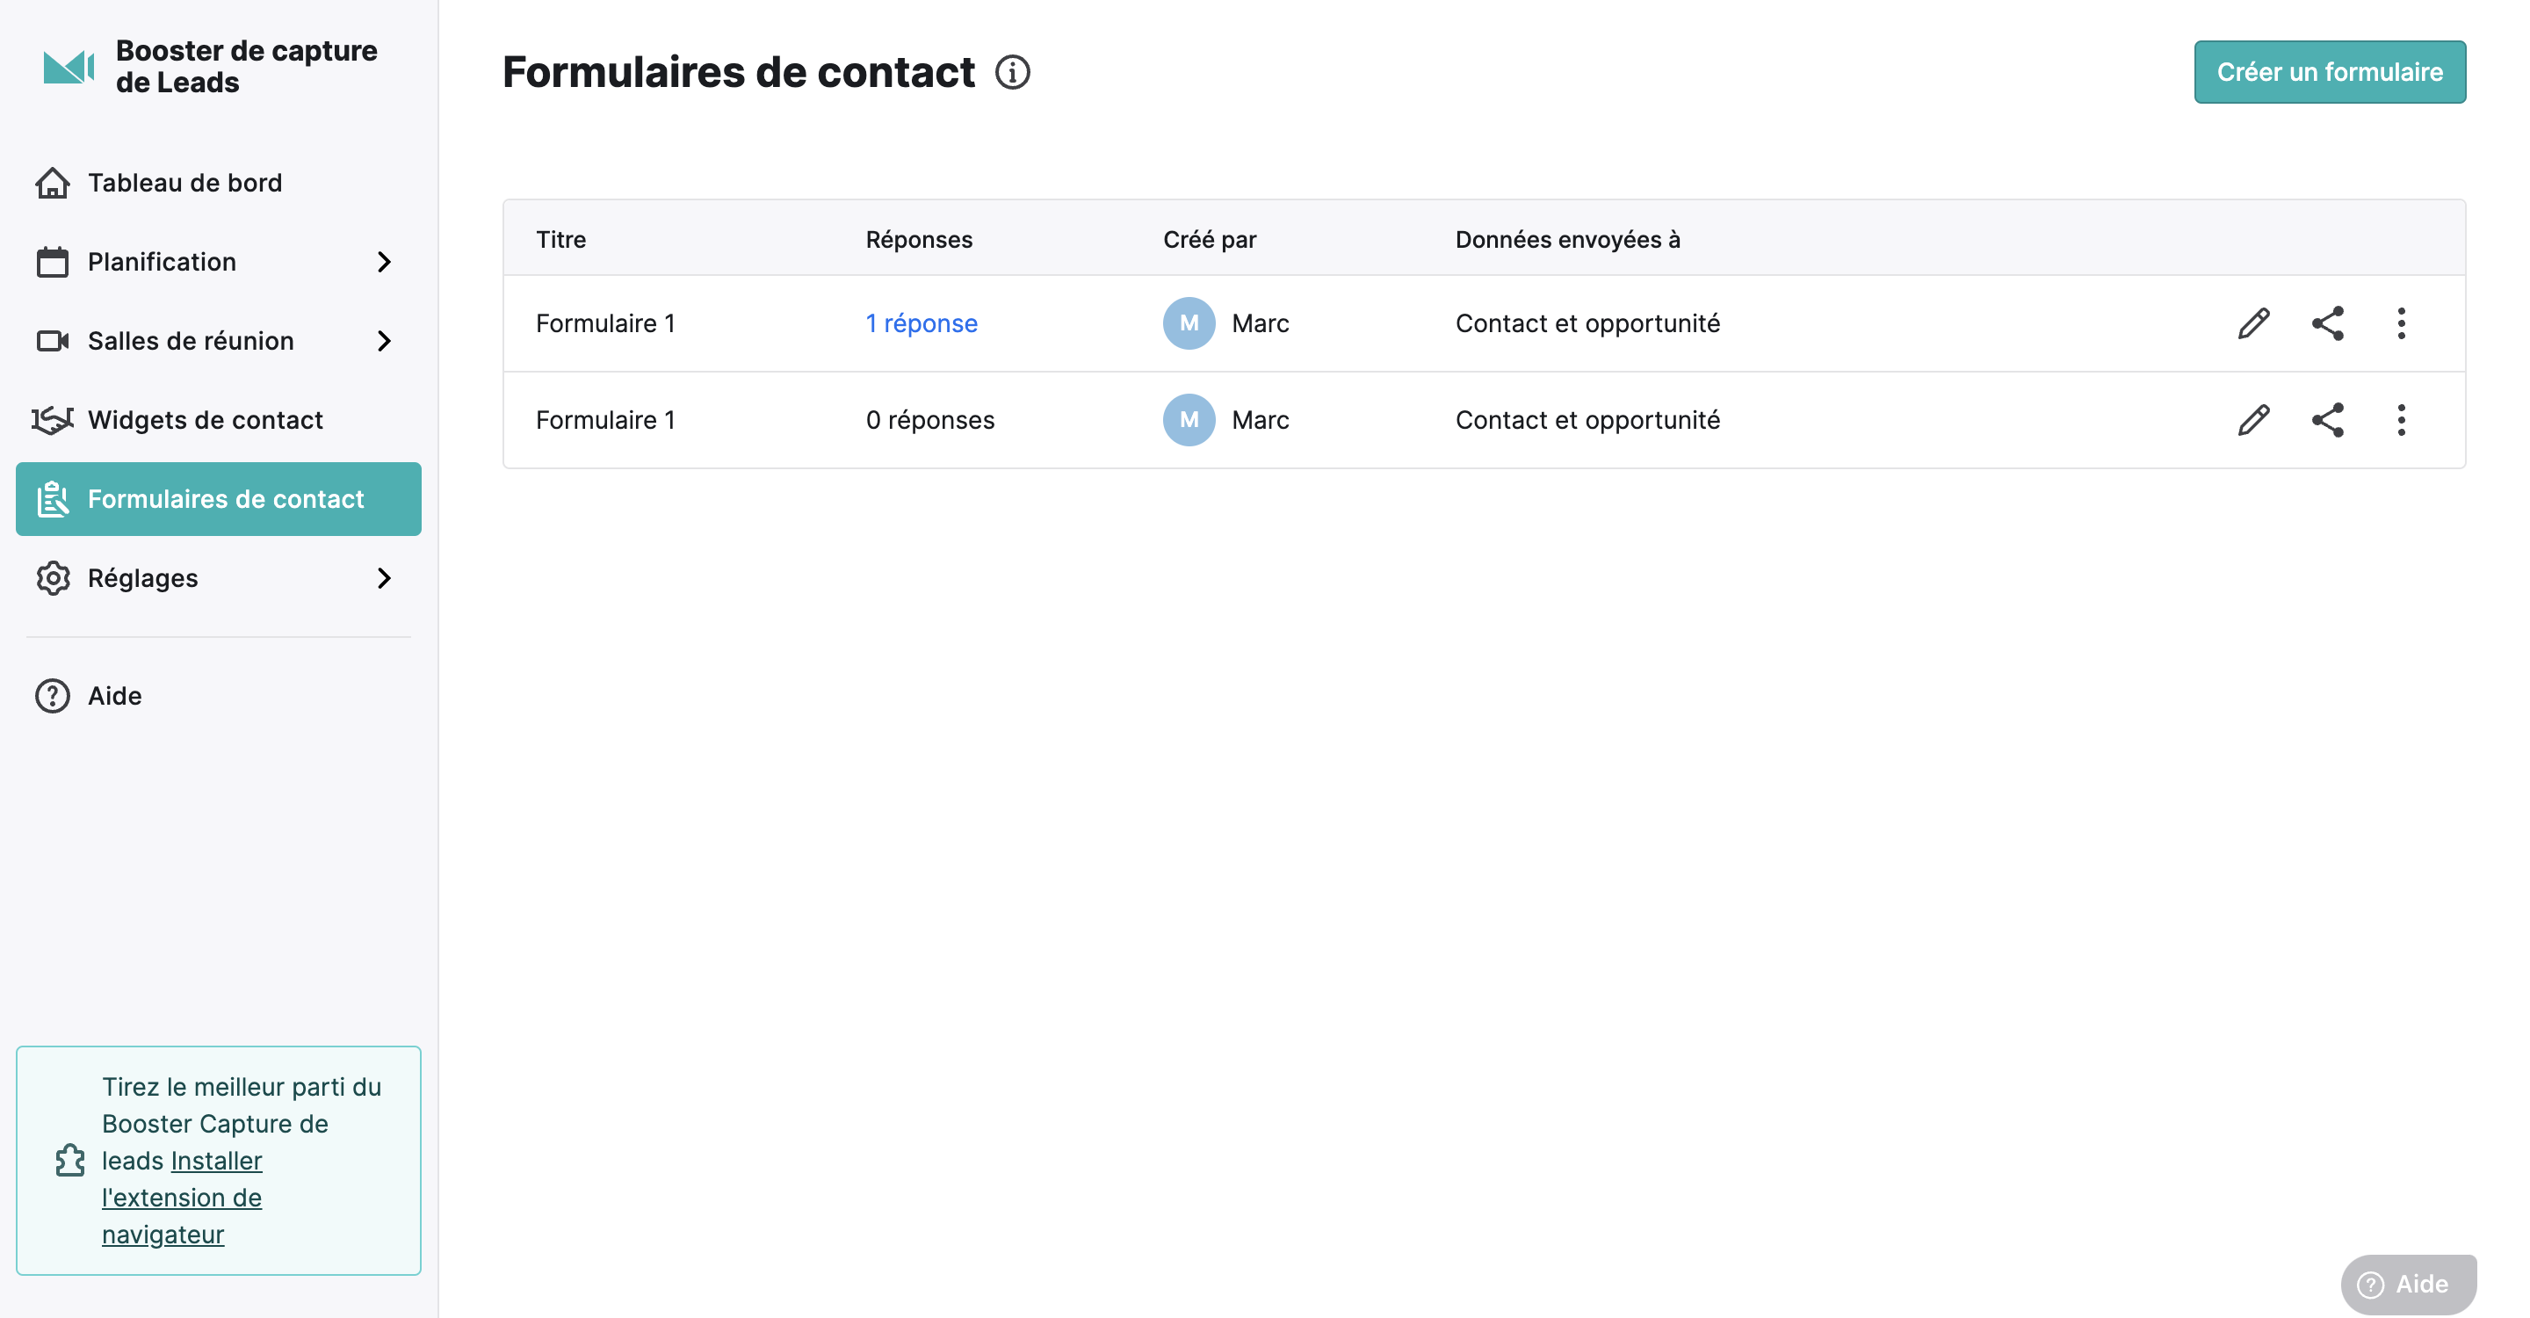Click Créer un formulaire button
The image size is (2530, 1318).
pyautogui.click(x=2330, y=72)
